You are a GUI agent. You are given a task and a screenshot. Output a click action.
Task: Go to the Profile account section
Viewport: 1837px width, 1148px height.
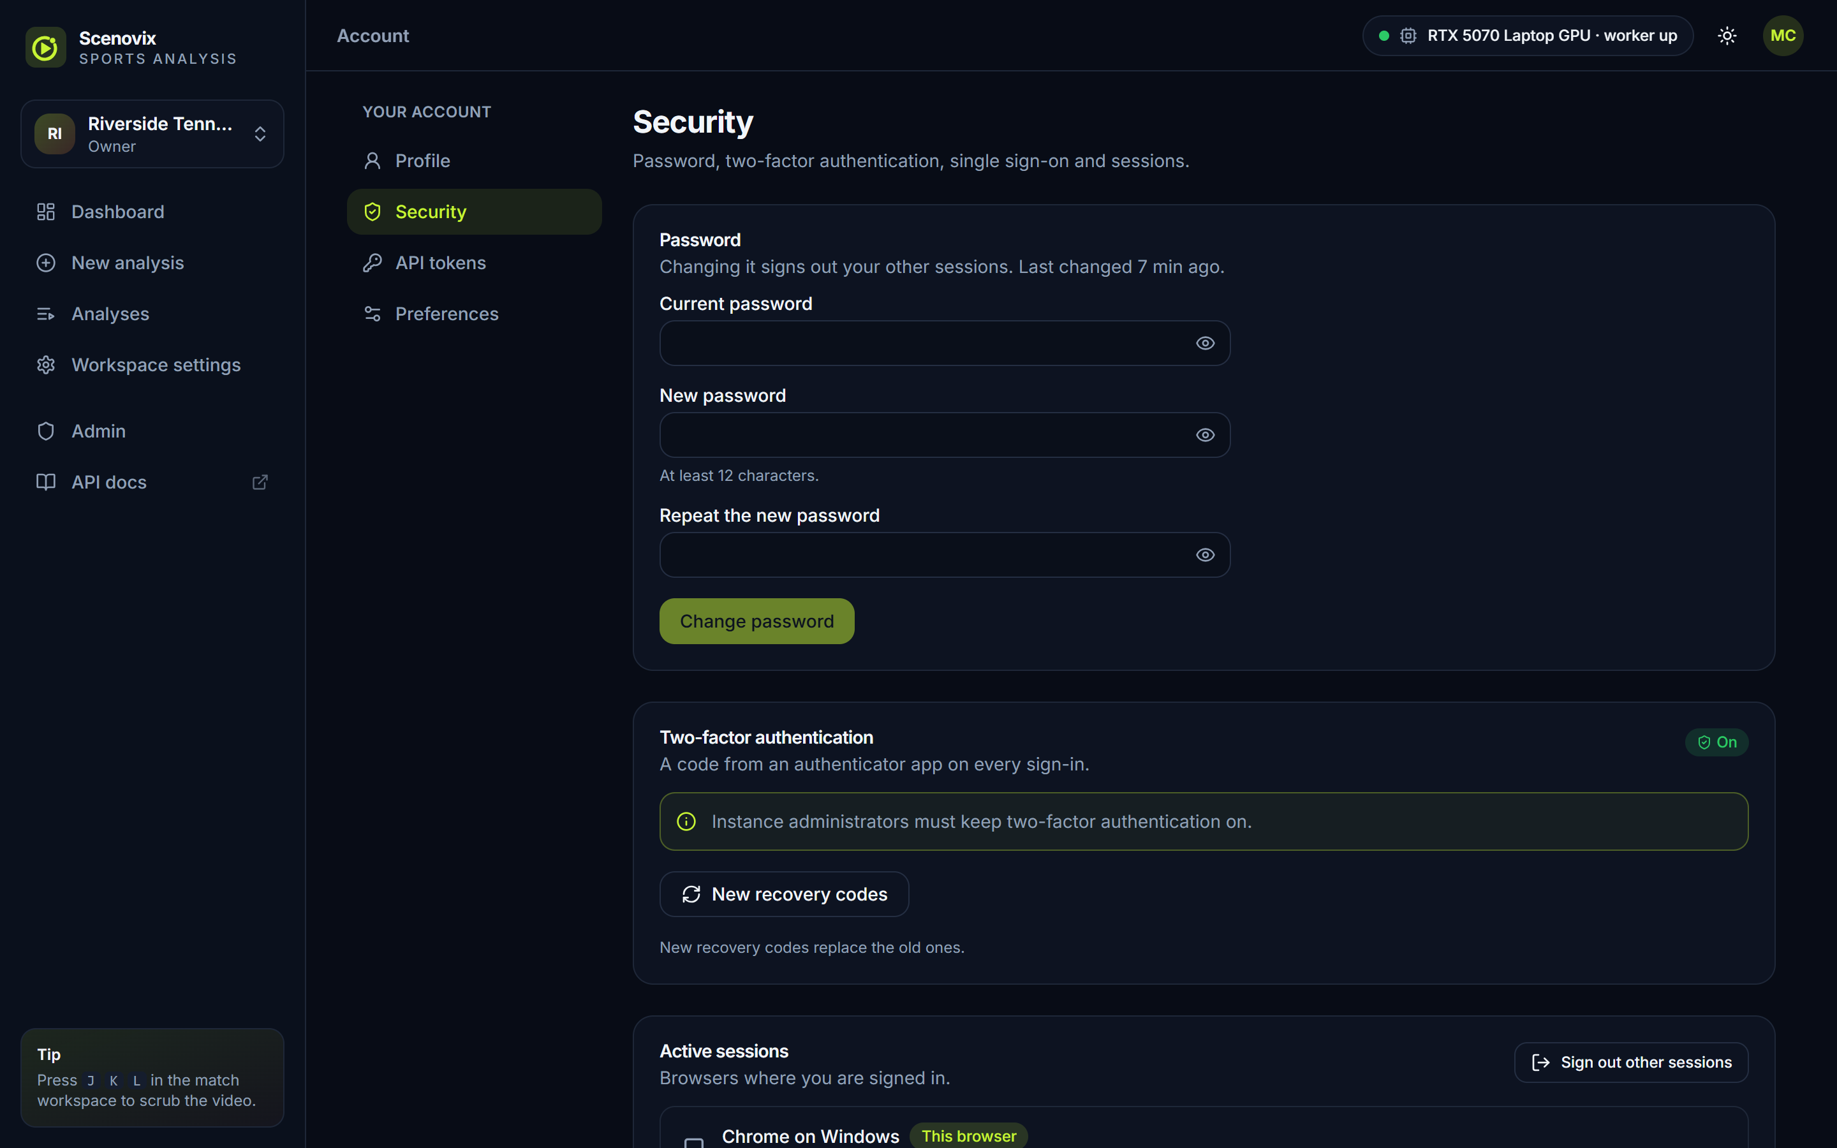(475, 161)
